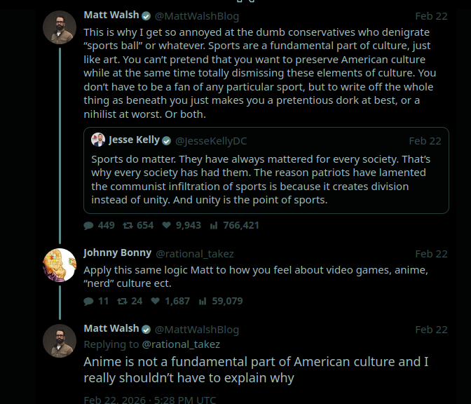This screenshot has height=404, width=471.
Task: Click Jesse Kelly's small avatar in quote
Action: 98,140
